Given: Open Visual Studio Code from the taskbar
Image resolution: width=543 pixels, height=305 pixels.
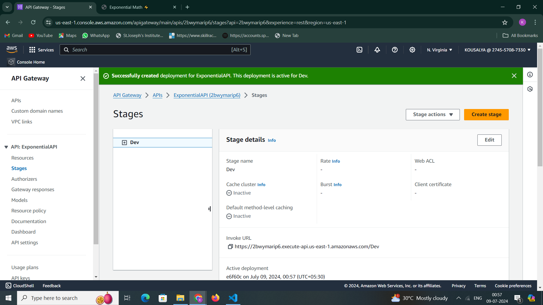Looking at the screenshot, I should 233,298.
